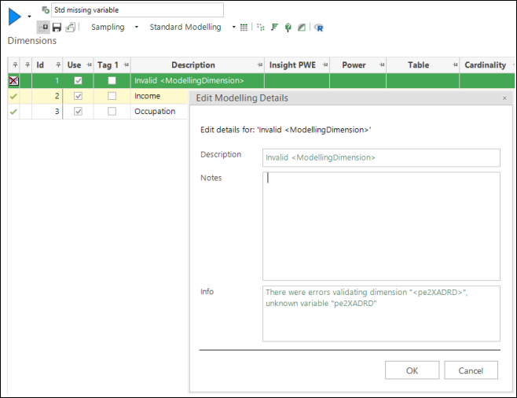Click Id cell 1 in the Invalid dimension row
The image size is (517, 398).
coord(47,80)
